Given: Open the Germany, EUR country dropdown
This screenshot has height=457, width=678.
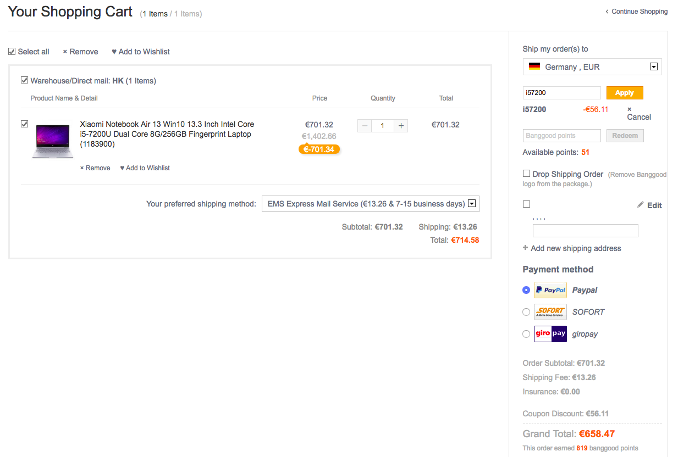Looking at the screenshot, I should [x=592, y=67].
